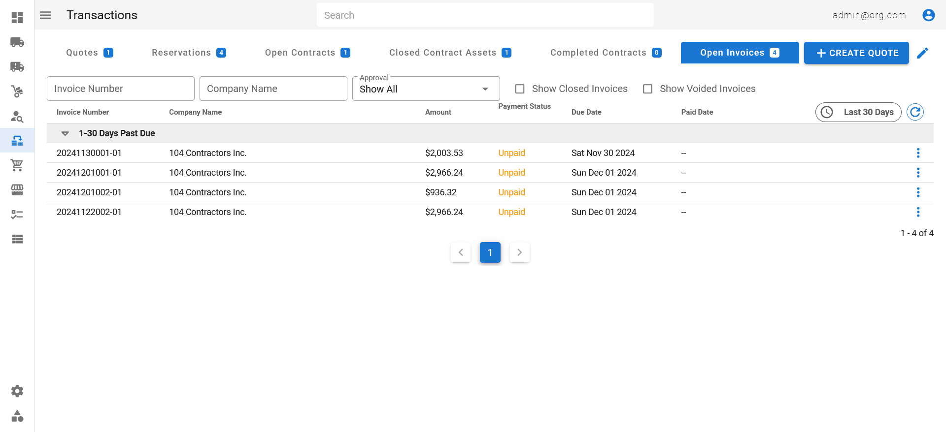
Task: Click the shapes icon at sidebar bottom
Action: click(x=17, y=416)
